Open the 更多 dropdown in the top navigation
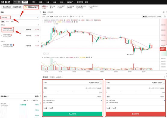 [x=88, y=2]
